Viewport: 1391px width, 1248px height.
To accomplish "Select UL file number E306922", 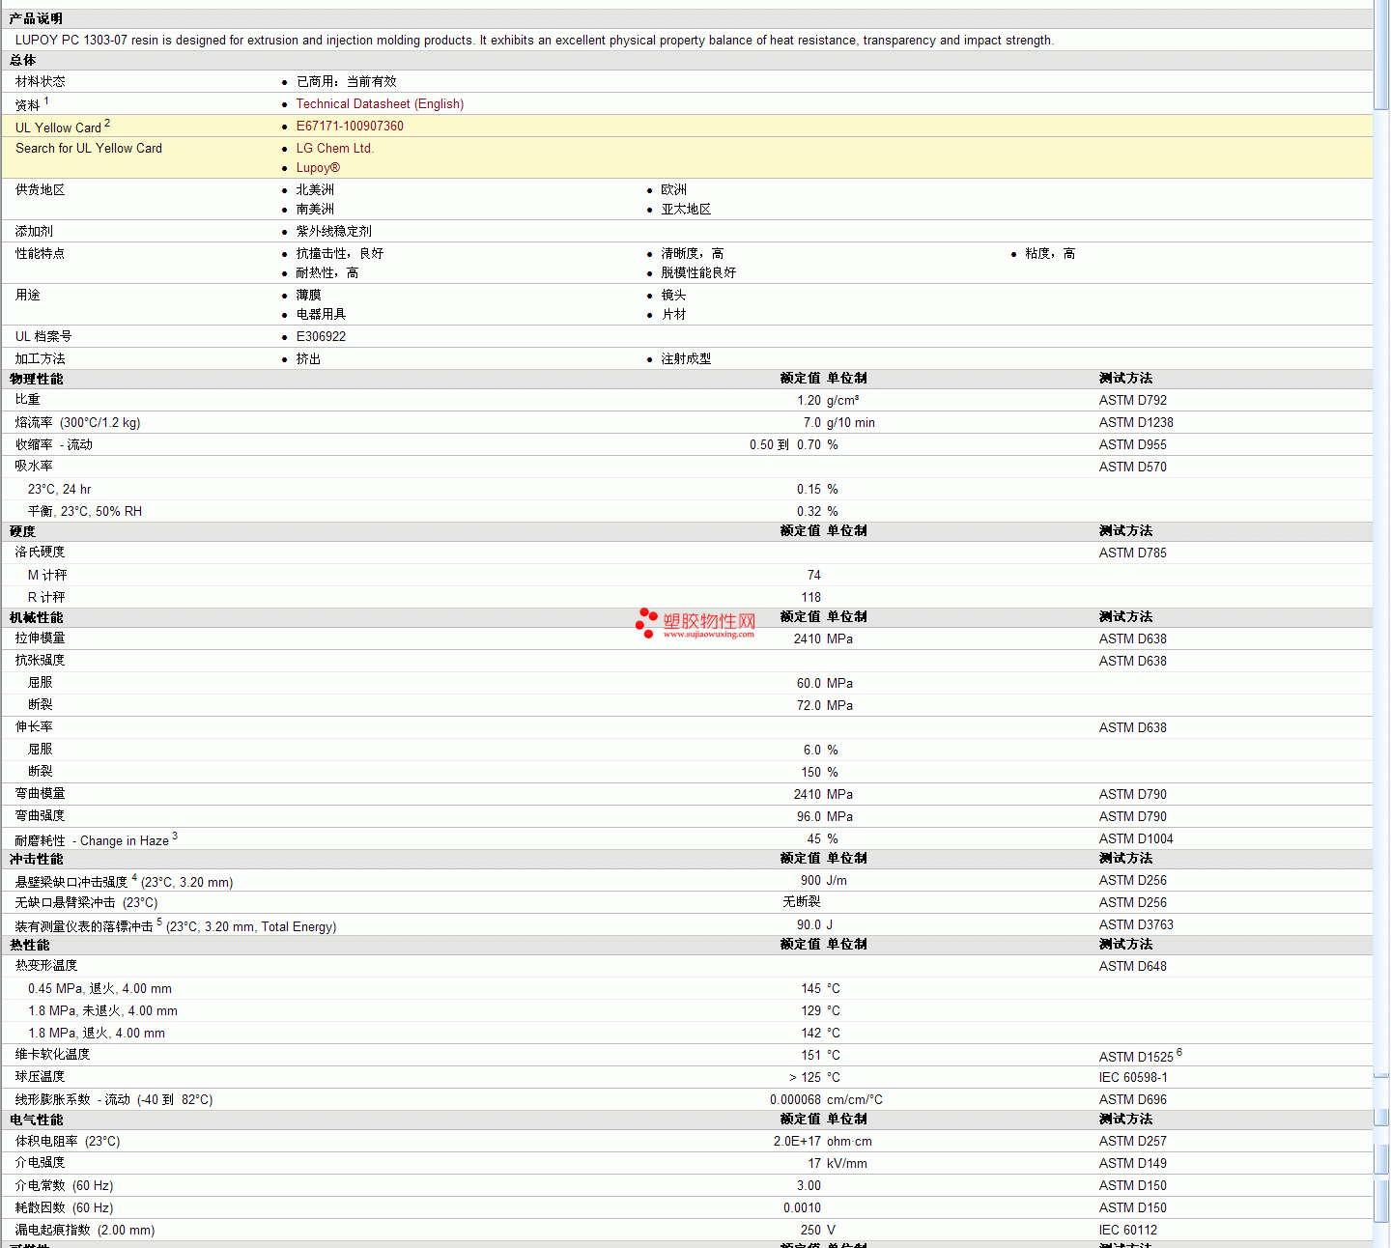I will coord(321,336).
